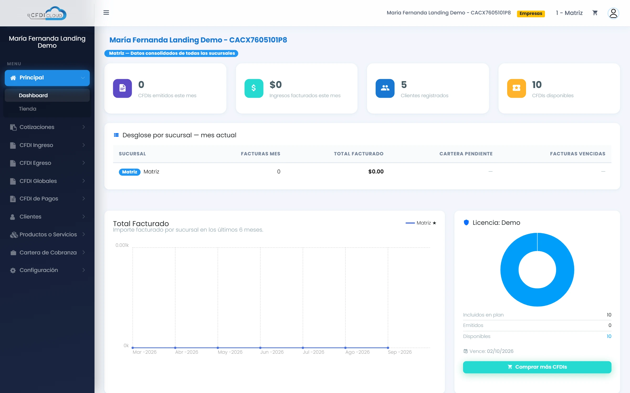Screen dimensions: 630x393
Task: Click the CFDI Cloud logo
Action: click(x=47, y=13)
